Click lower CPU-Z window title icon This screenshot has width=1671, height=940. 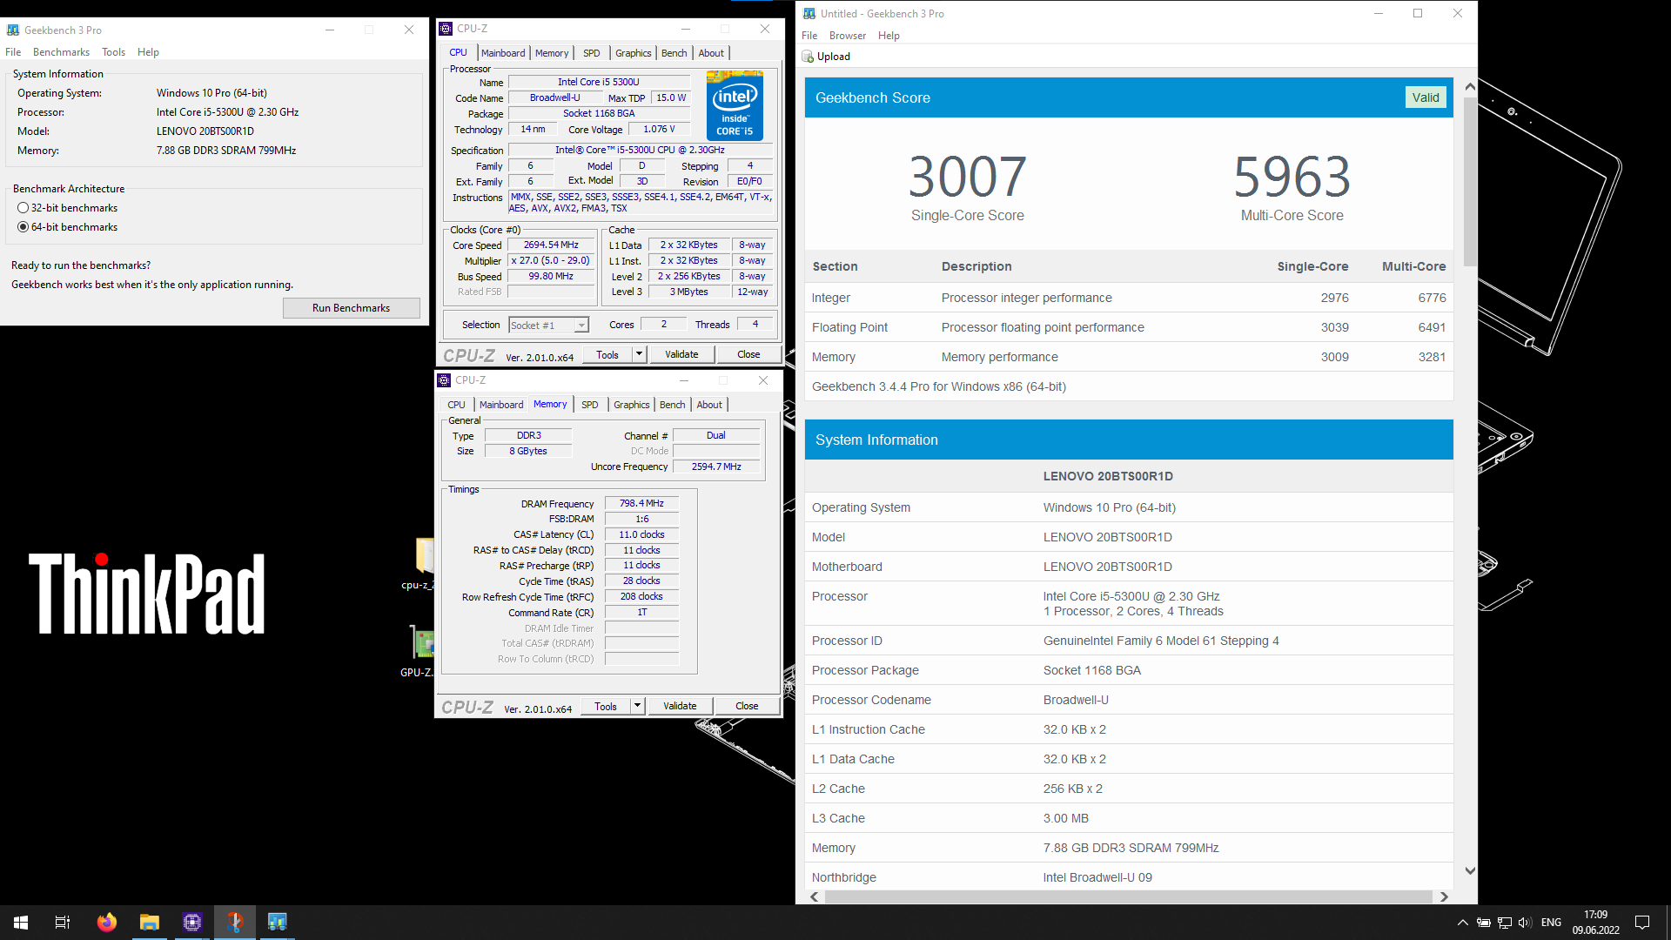tap(444, 380)
